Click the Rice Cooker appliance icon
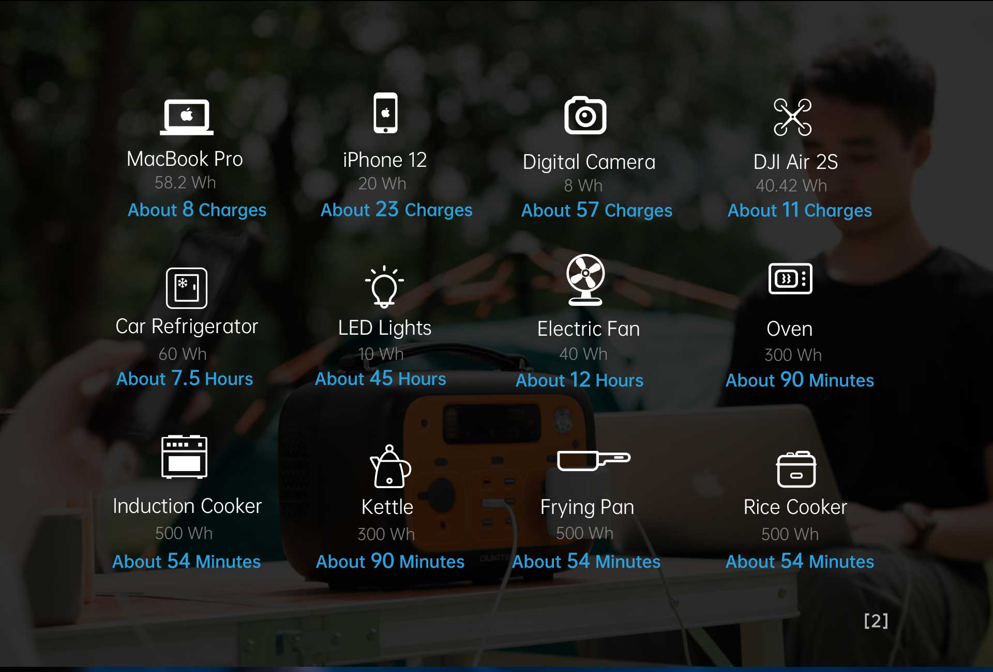 point(794,469)
